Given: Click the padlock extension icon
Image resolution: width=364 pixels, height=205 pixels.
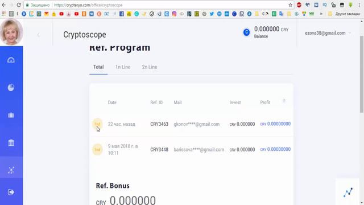Looking at the screenshot, I should (x=333, y=5).
